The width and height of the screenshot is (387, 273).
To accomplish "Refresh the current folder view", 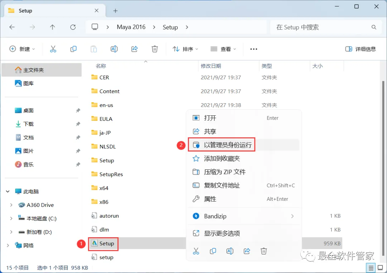I will [73, 27].
